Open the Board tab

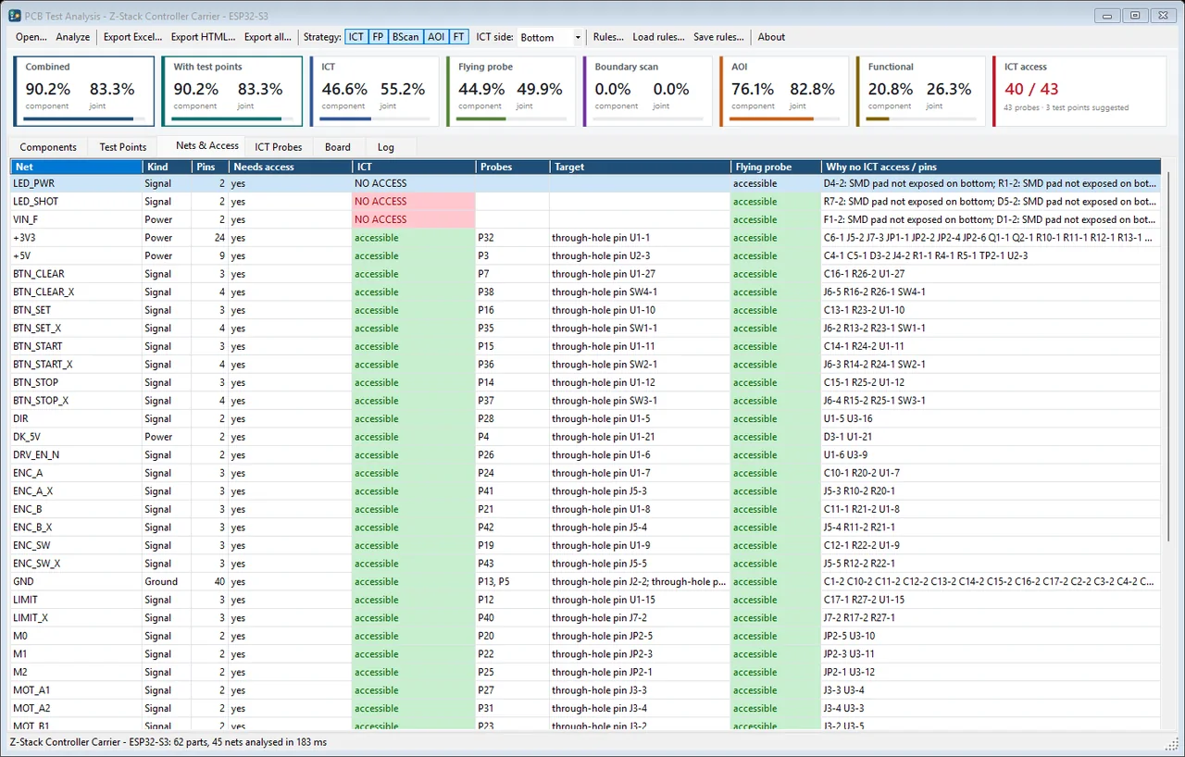(x=338, y=147)
